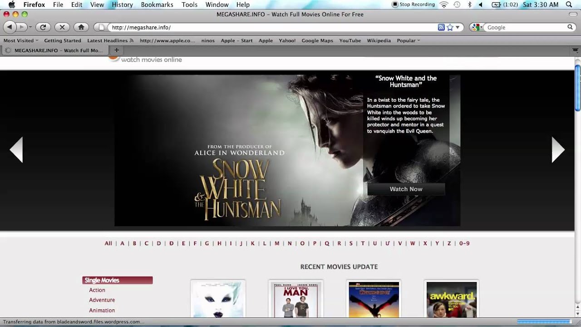Click into the Google search field

[x=526, y=27]
